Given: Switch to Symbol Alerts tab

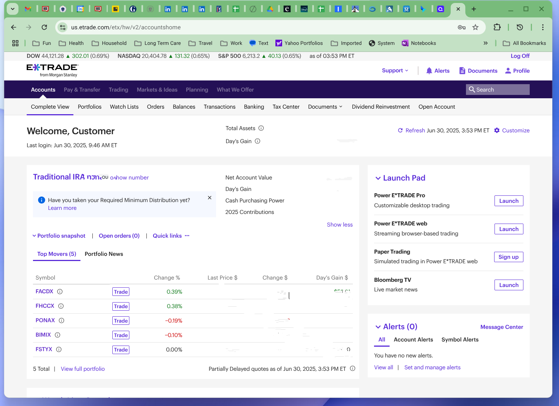Looking at the screenshot, I should tap(460, 340).
